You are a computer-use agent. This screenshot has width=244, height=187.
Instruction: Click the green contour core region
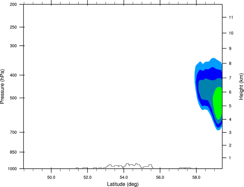pos(218,103)
